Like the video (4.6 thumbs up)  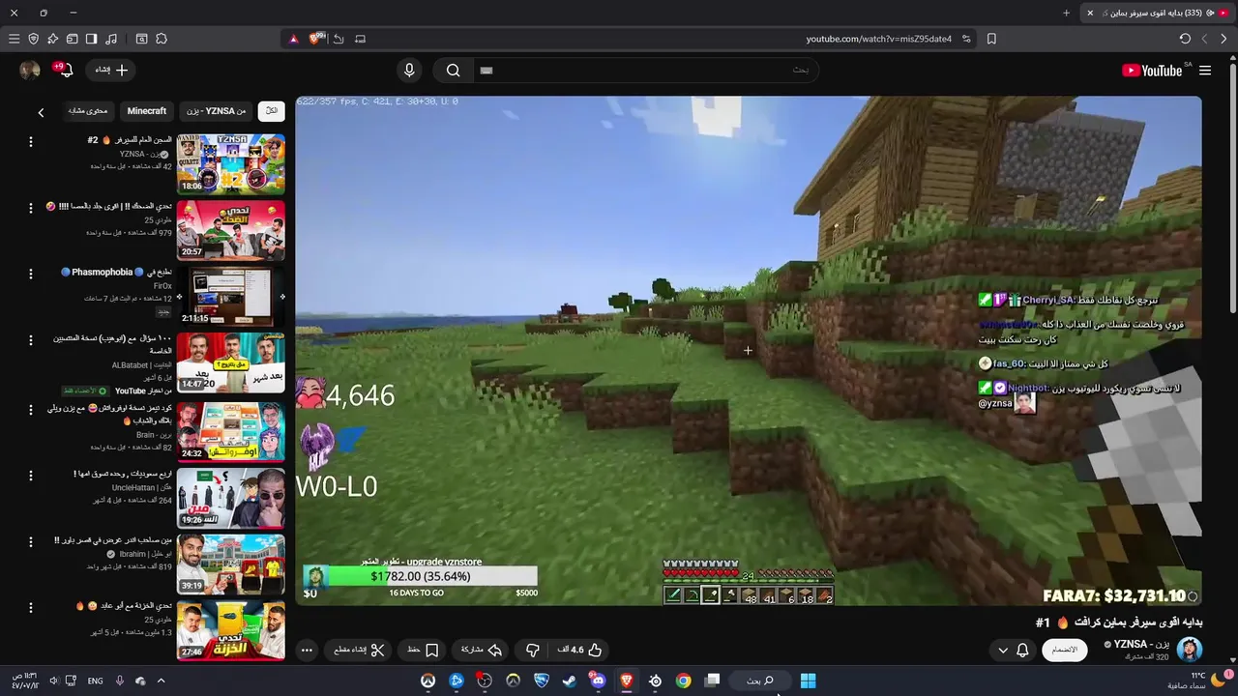pos(580,651)
